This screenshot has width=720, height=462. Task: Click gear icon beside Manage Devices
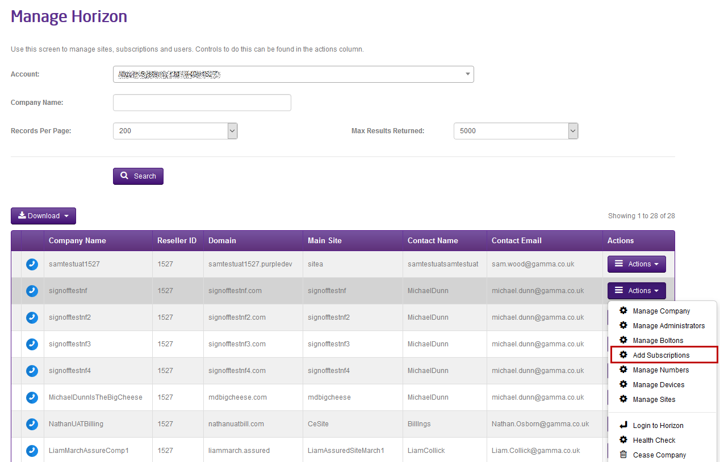[623, 384]
